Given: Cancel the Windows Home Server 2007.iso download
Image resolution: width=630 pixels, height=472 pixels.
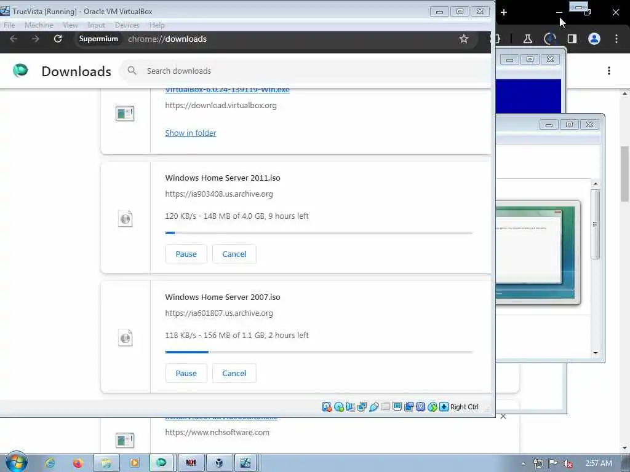Looking at the screenshot, I should click(234, 373).
